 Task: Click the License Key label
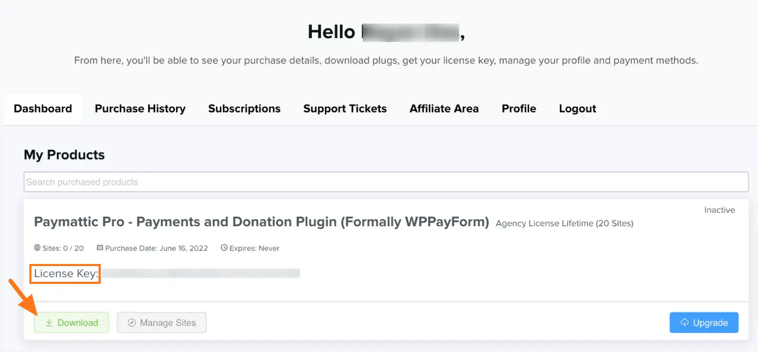(x=66, y=273)
